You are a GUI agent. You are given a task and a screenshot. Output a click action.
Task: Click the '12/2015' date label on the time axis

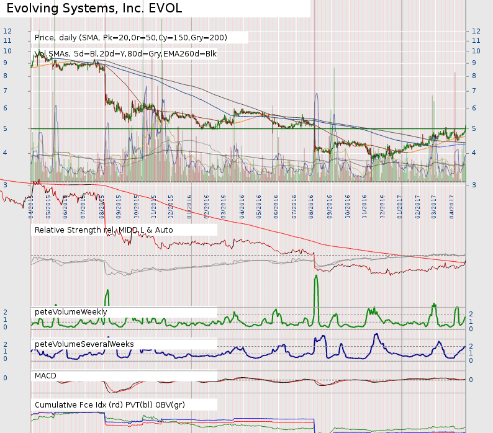[x=171, y=207]
